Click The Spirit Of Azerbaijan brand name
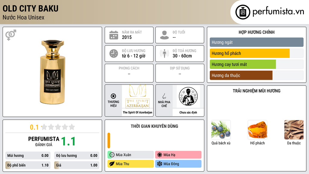Viewport: 309px width, 174px height. (x=138, y=112)
